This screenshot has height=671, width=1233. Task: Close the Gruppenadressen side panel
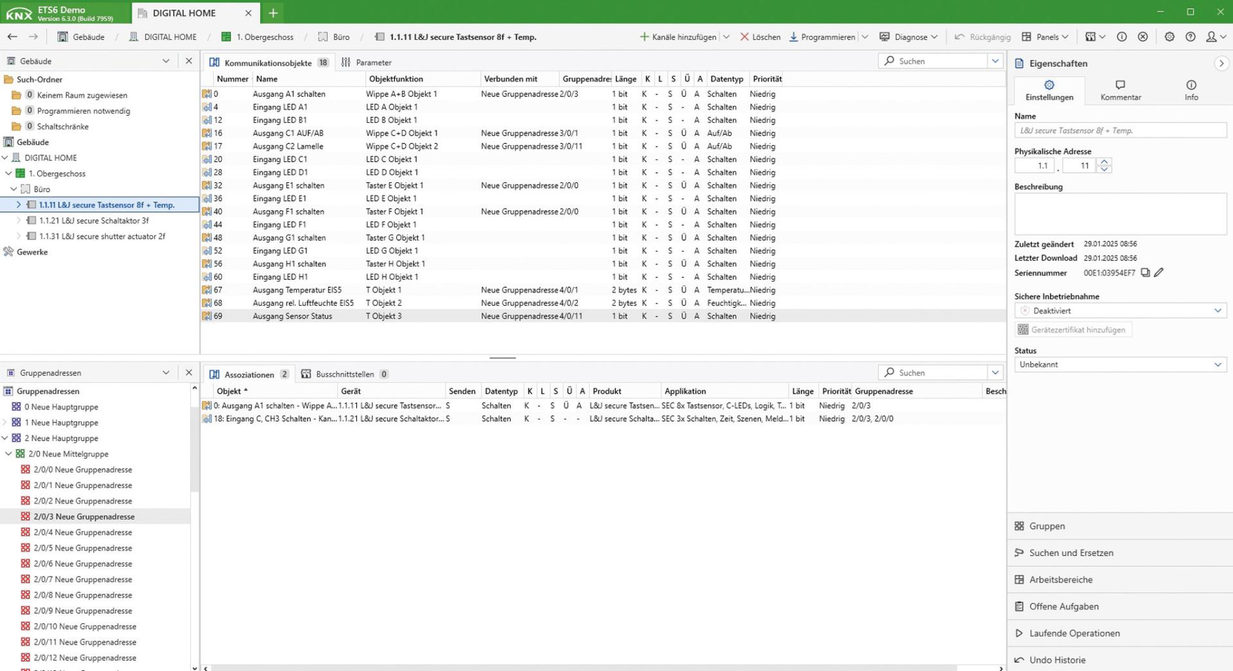tap(189, 372)
